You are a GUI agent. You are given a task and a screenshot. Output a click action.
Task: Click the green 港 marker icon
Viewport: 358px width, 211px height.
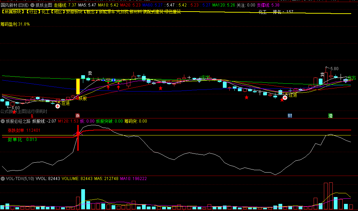(x=330, y=116)
